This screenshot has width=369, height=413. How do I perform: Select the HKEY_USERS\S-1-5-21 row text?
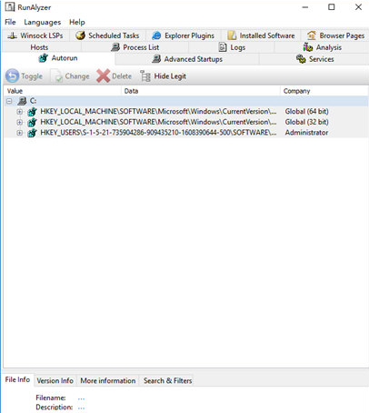tap(158, 133)
